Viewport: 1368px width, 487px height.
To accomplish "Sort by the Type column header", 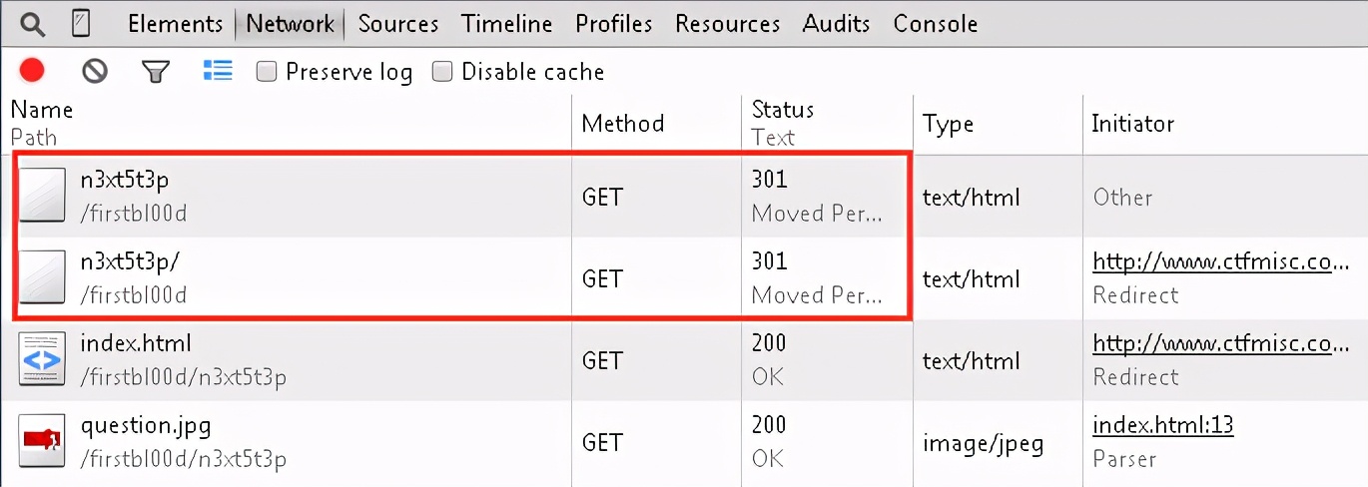I will pos(948,124).
